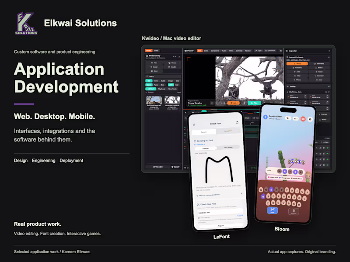Click the Split button in Kwideo toolbar
The height and width of the screenshot is (262, 350).
(x=259, y=51)
